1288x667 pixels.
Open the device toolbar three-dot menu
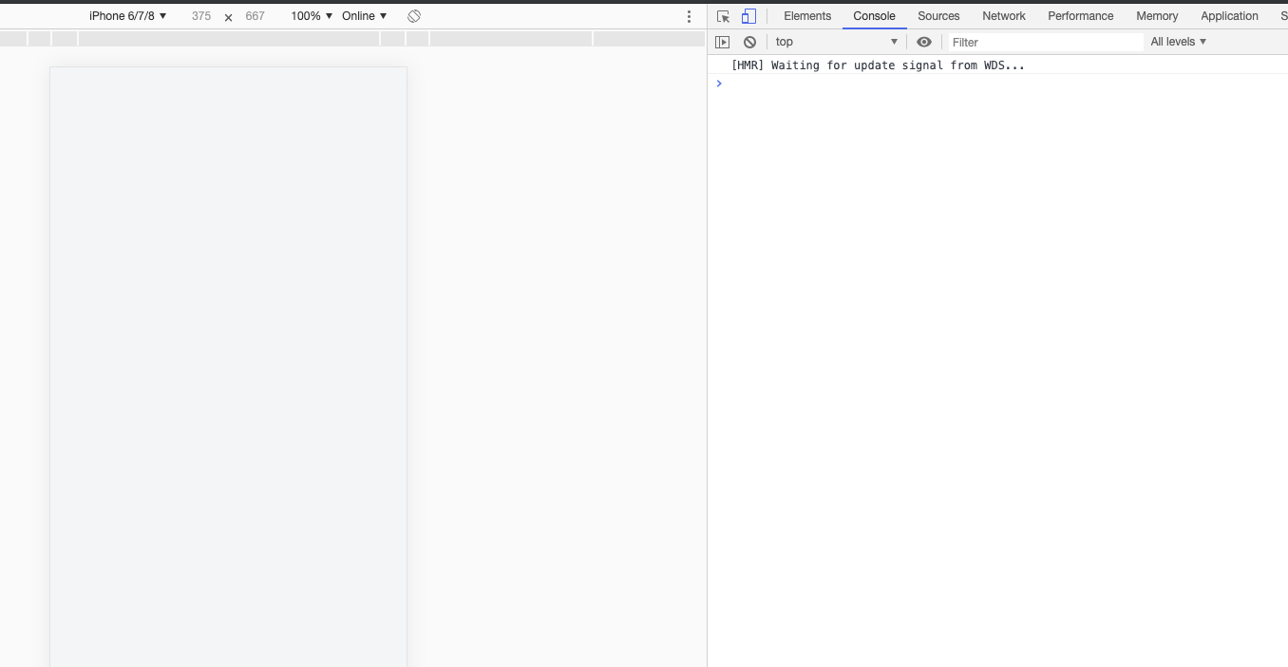[690, 16]
